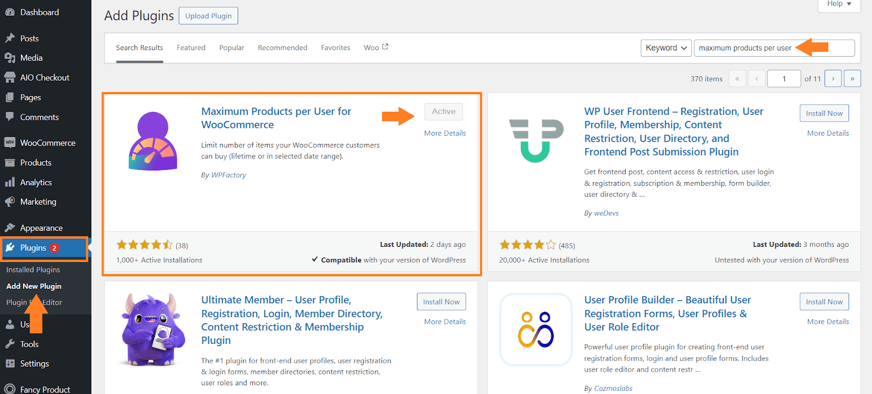Click the disabled first page button
Image resolution: width=872 pixels, height=394 pixels.
pyautogui.click(x=737, y=78)
